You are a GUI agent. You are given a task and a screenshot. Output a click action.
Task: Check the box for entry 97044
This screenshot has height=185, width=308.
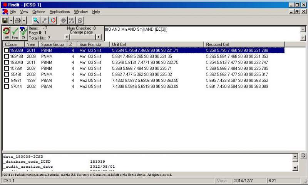pos(7,86)
